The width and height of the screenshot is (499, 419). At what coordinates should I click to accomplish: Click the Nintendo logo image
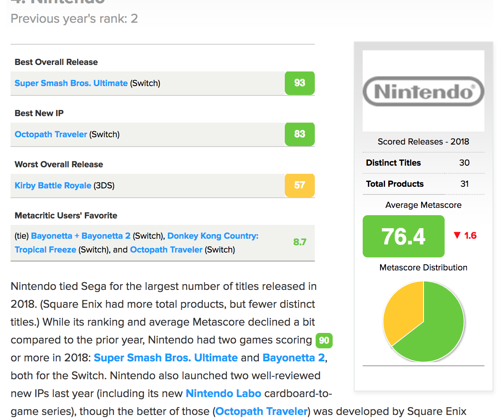[423, 91]
